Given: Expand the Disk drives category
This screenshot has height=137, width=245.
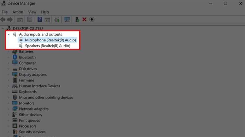Looking at the screenshot, I should [x=9, y=69].
